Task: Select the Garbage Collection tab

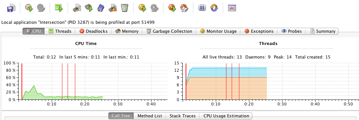Action: pos(169,31)
